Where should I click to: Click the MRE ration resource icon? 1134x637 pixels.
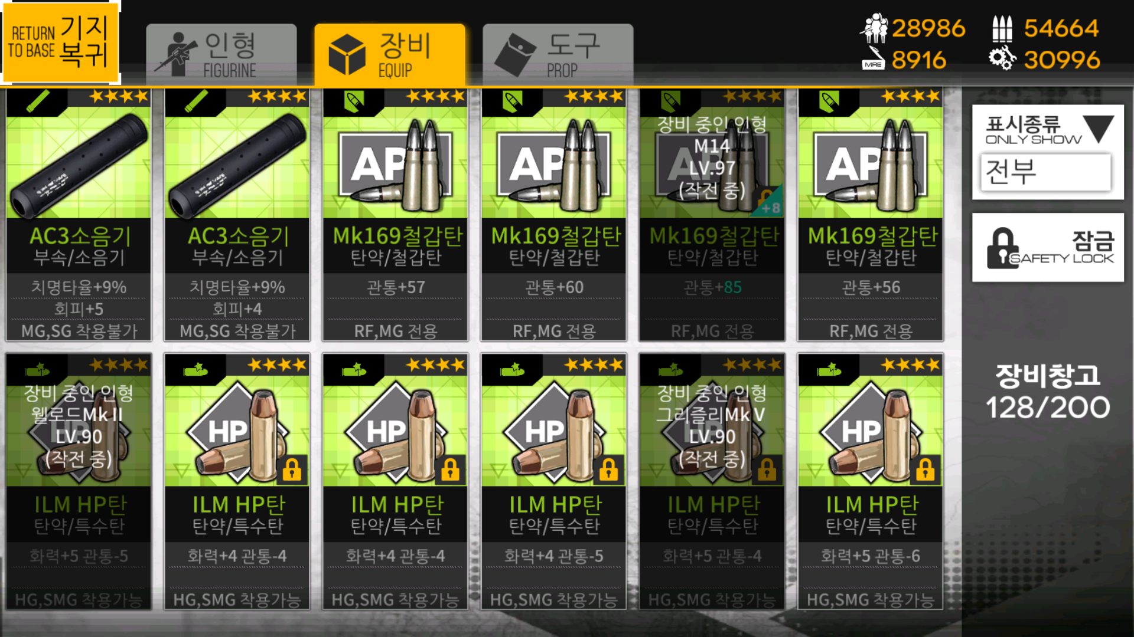coord(874,60)
